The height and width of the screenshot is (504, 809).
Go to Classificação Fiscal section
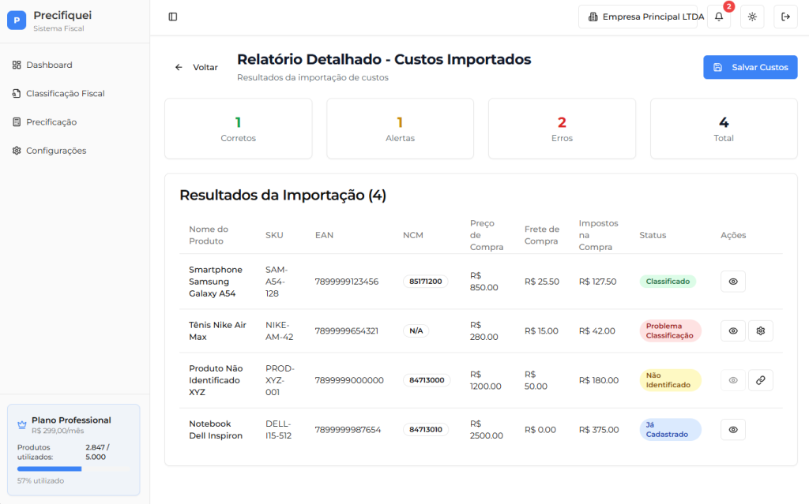tap(65, 93)
